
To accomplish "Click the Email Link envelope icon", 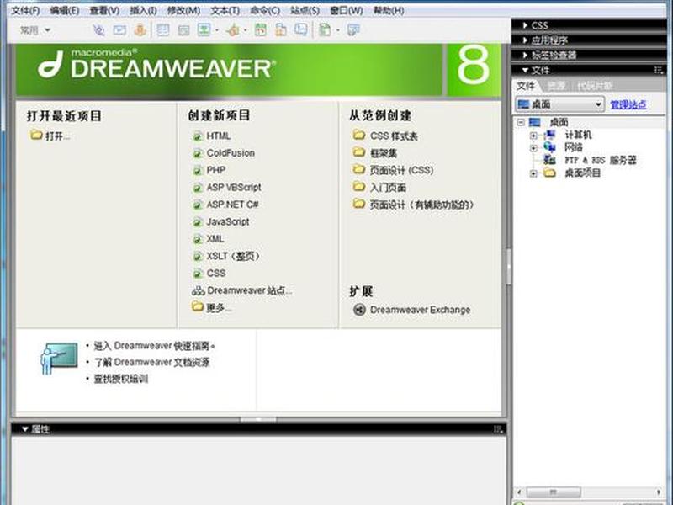I will [x=119, y=30].
